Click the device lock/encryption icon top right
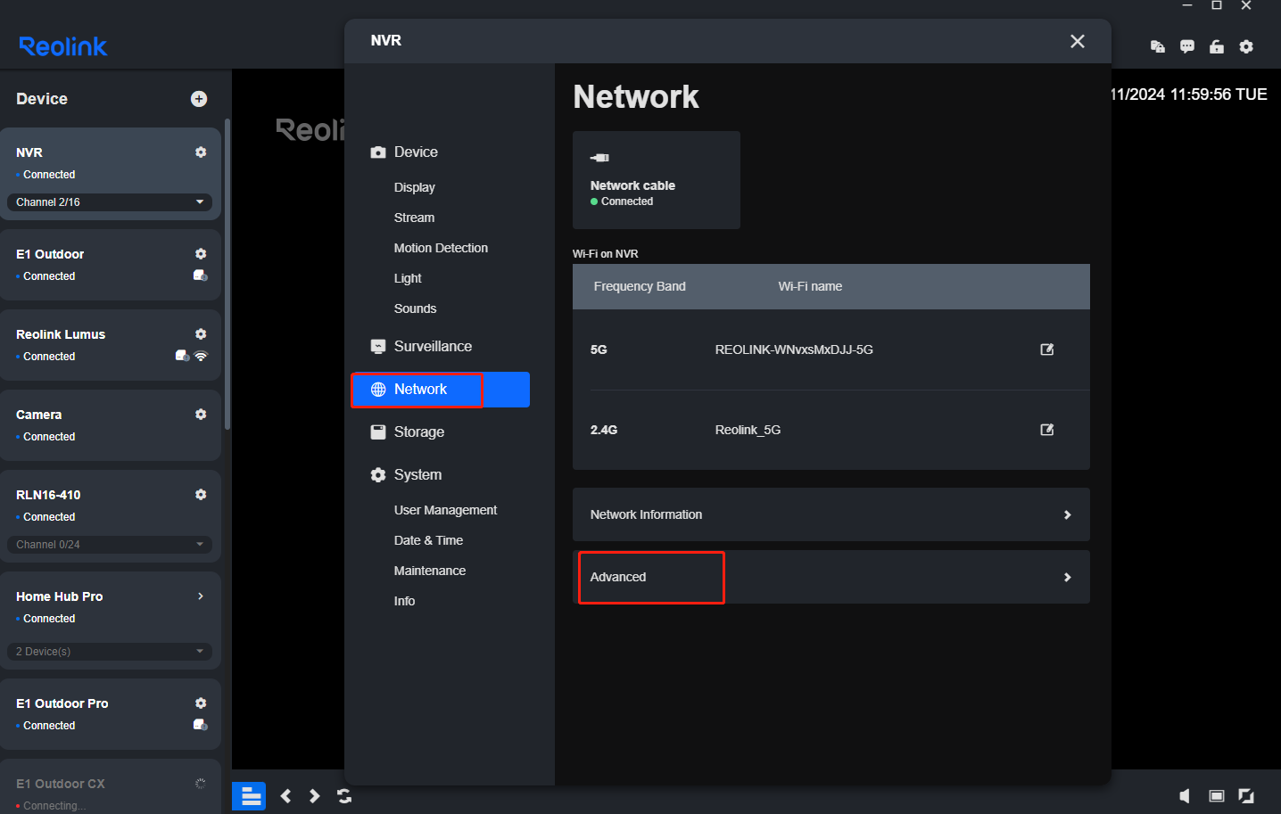Screen dimensions: 1281x814 [x=1157, y=46]
